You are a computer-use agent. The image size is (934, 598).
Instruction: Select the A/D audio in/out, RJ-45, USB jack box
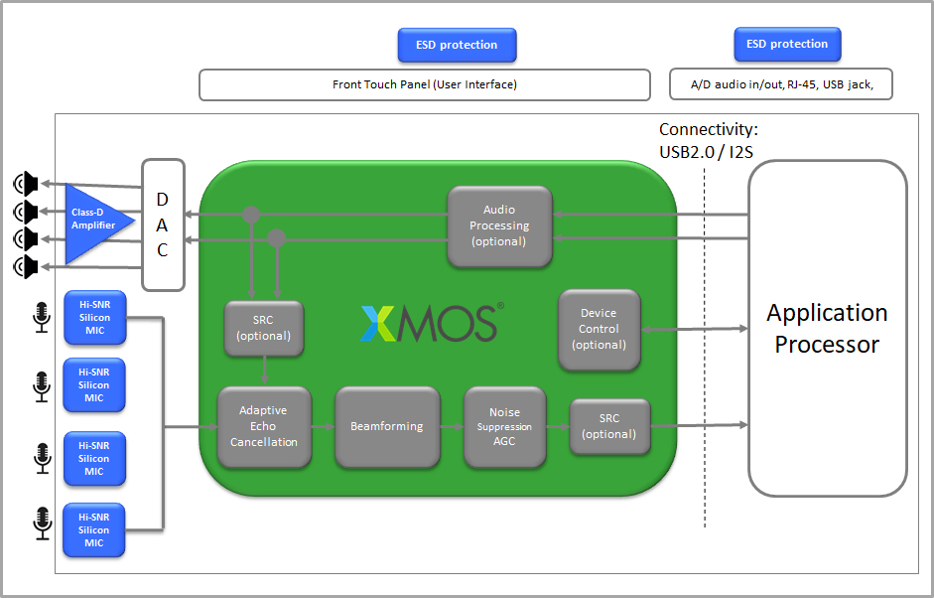pyautogui.click(x=781, y=84)
